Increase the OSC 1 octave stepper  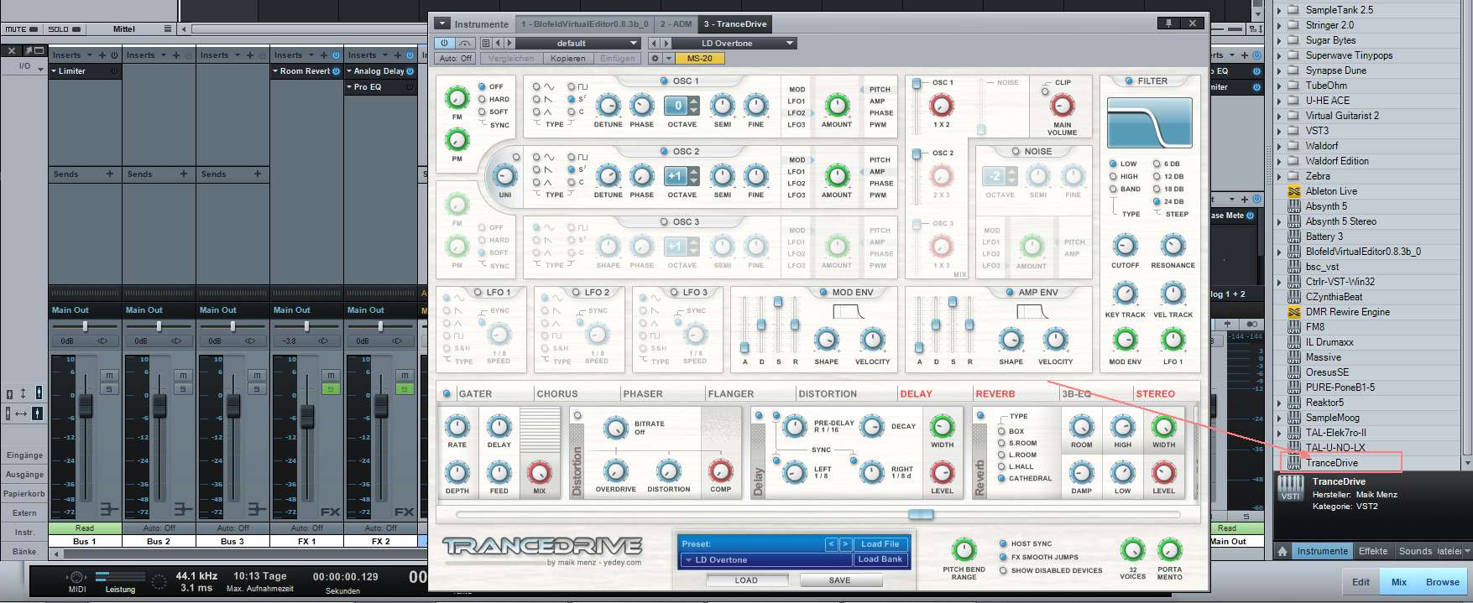[693, 101]
